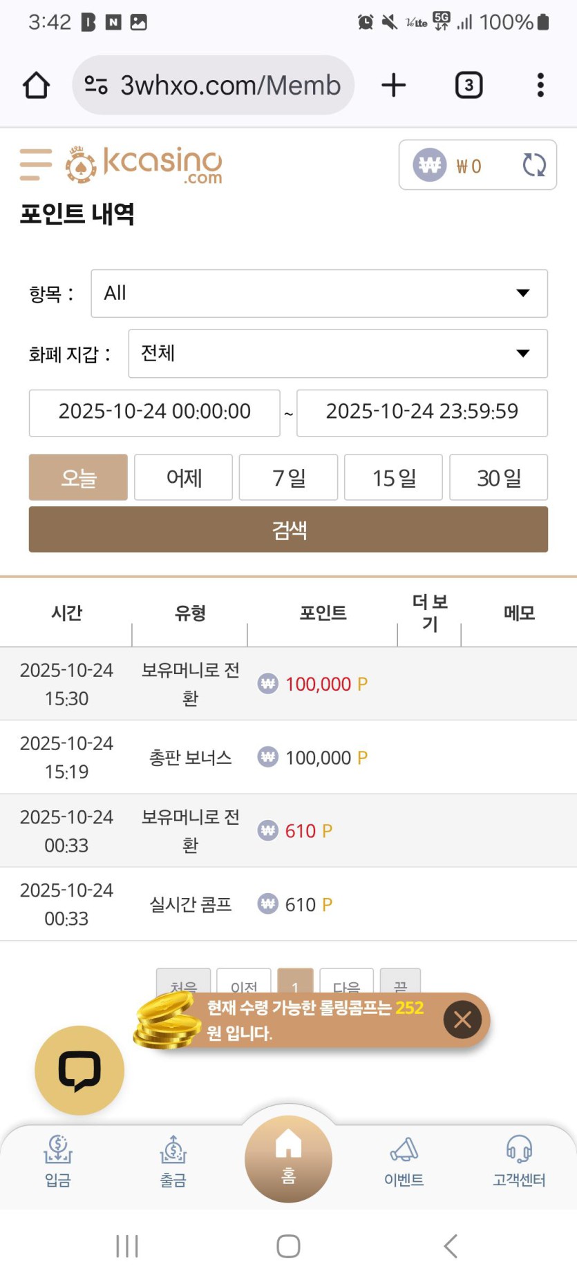Click the start date input field
The width and height of the screenshot is (577, 1282).
click(154, 412)
